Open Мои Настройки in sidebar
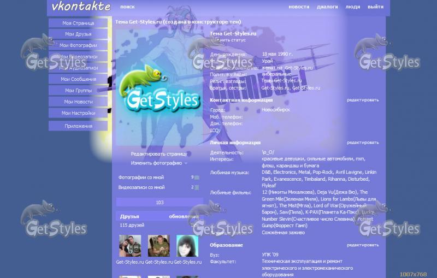 point(78,113)
